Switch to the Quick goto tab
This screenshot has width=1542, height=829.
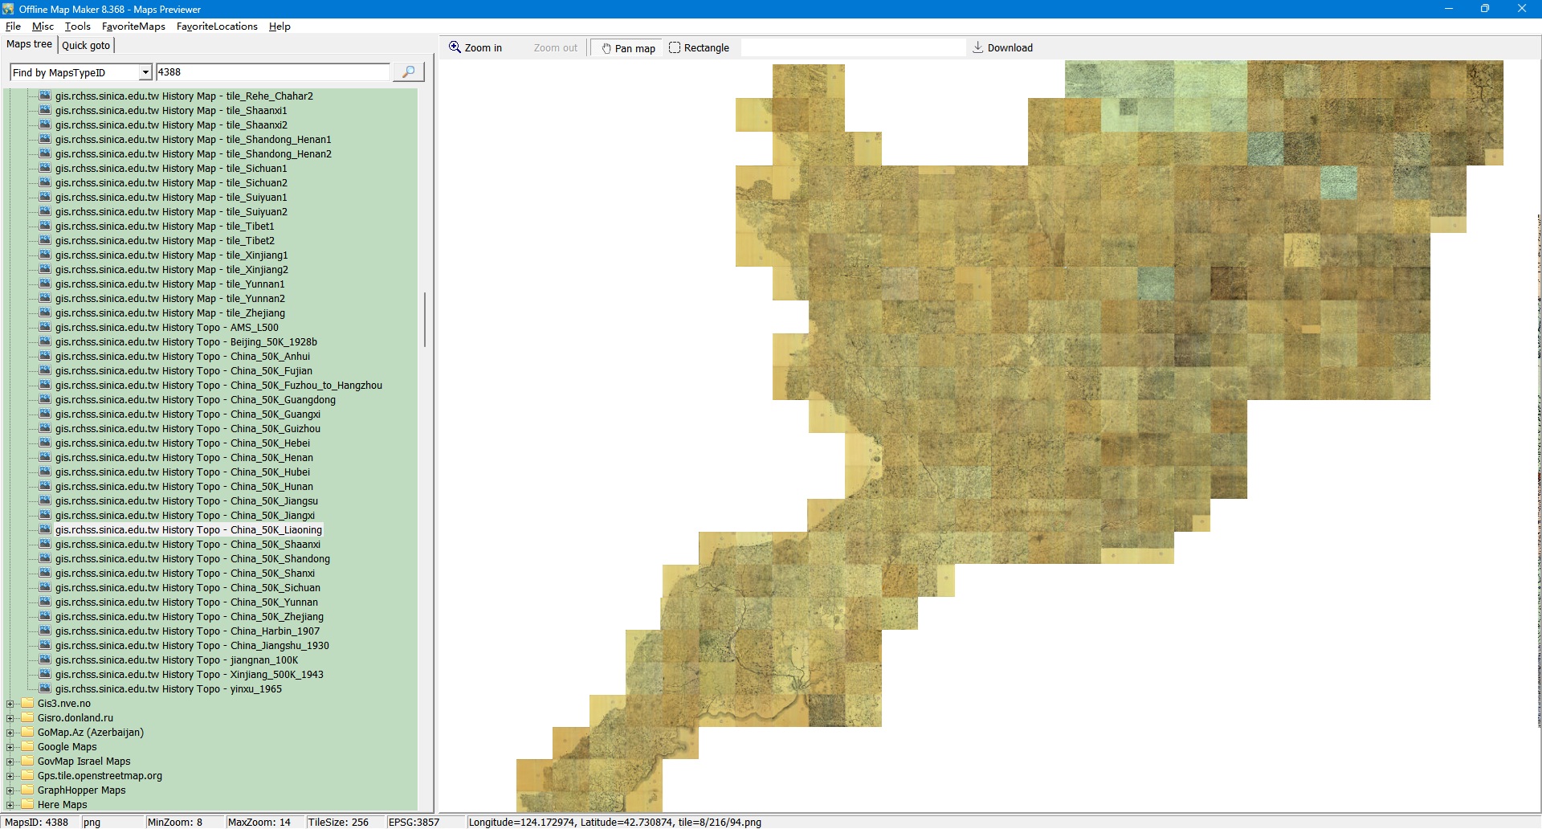point(86,45)
